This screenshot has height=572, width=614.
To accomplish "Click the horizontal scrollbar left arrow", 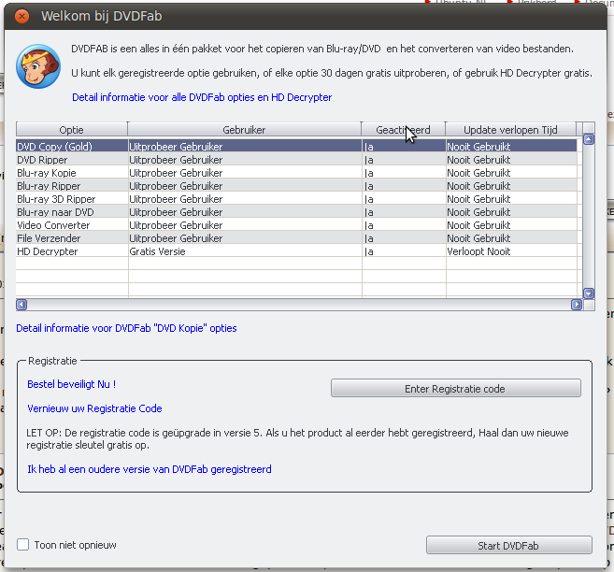I will [x=21, y=305].
